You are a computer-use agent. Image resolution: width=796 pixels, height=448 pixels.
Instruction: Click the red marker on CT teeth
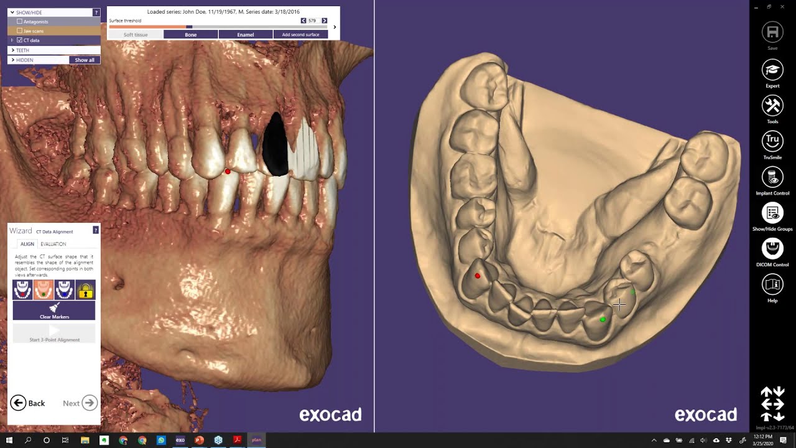[228, 171]
